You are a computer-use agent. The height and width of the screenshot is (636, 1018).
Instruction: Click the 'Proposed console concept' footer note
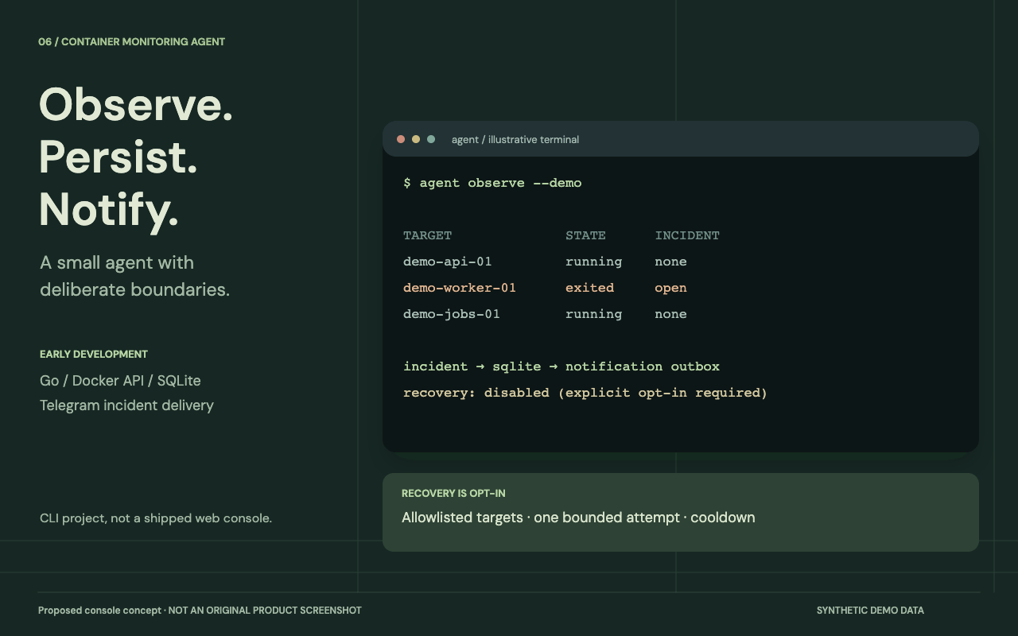tap(100, 611)
